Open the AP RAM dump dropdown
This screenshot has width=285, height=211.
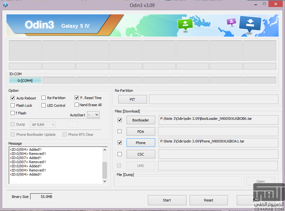[x=43, y=125]
